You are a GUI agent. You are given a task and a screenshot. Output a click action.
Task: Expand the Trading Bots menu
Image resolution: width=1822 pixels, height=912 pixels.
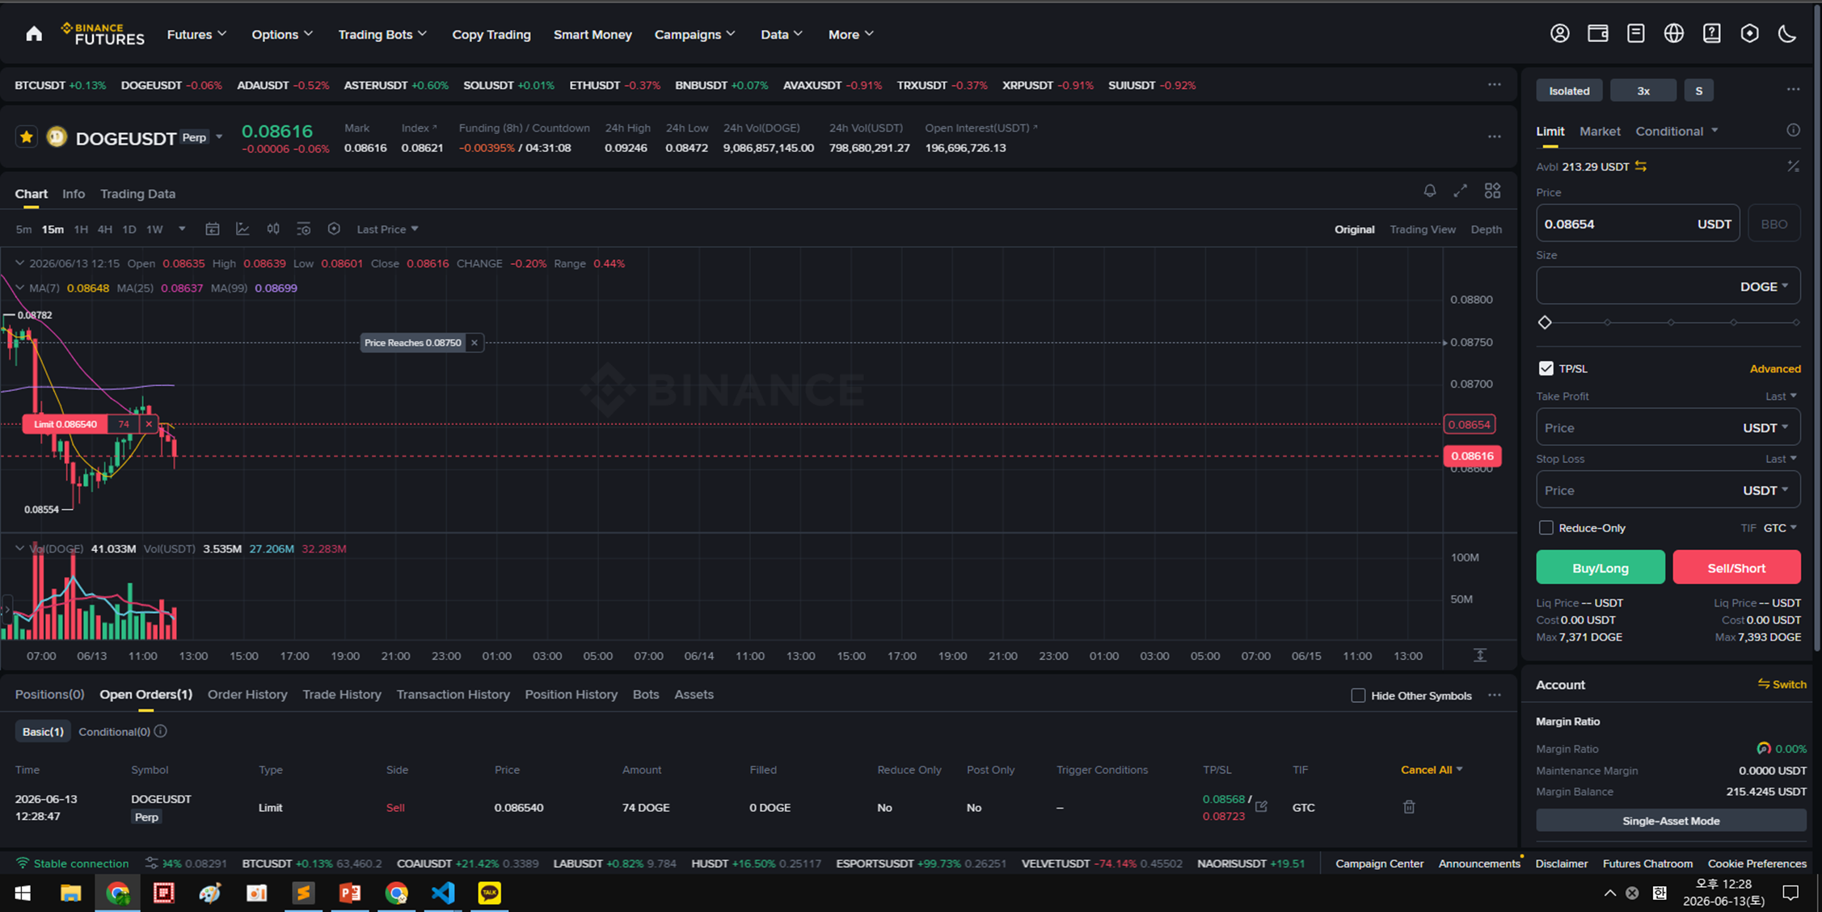click(x=382, y=34)
